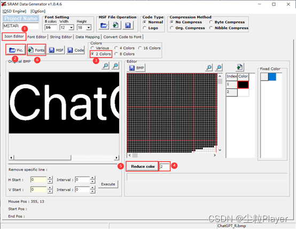Click import icon above Index color table

pyautogui.click(x=240, y=67)
